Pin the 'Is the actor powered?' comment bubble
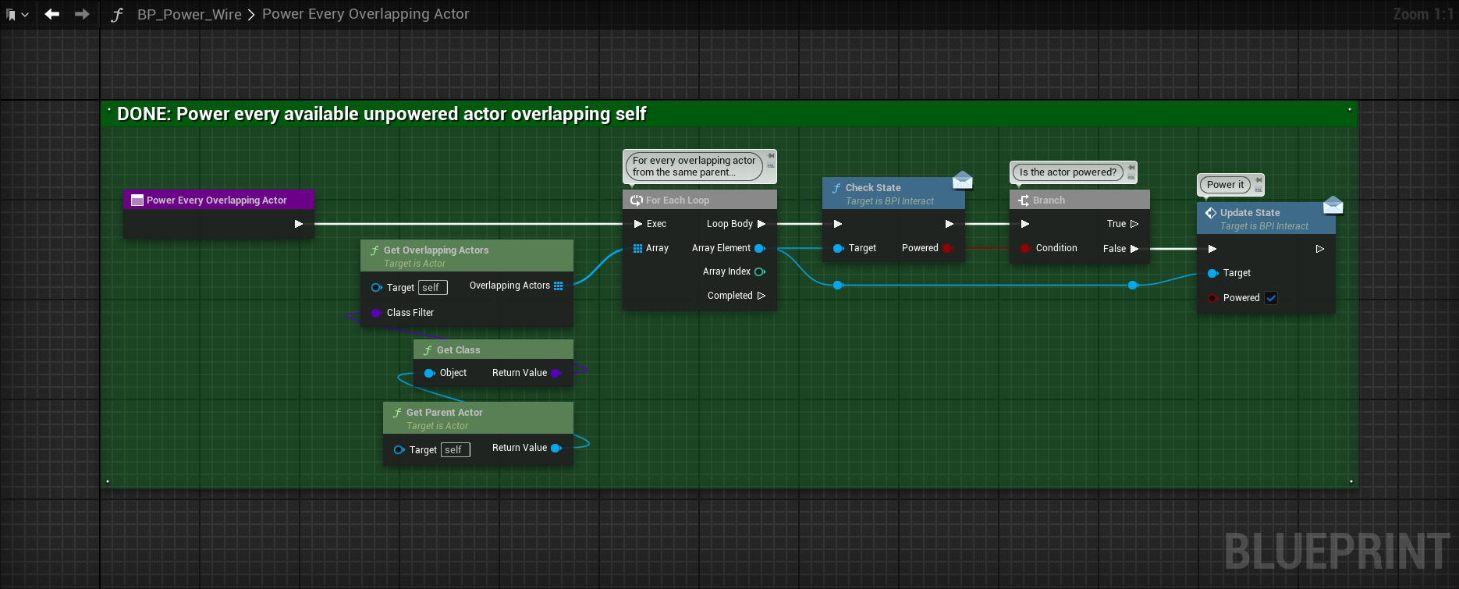The image size is (1459, 589). [1131, 168]
